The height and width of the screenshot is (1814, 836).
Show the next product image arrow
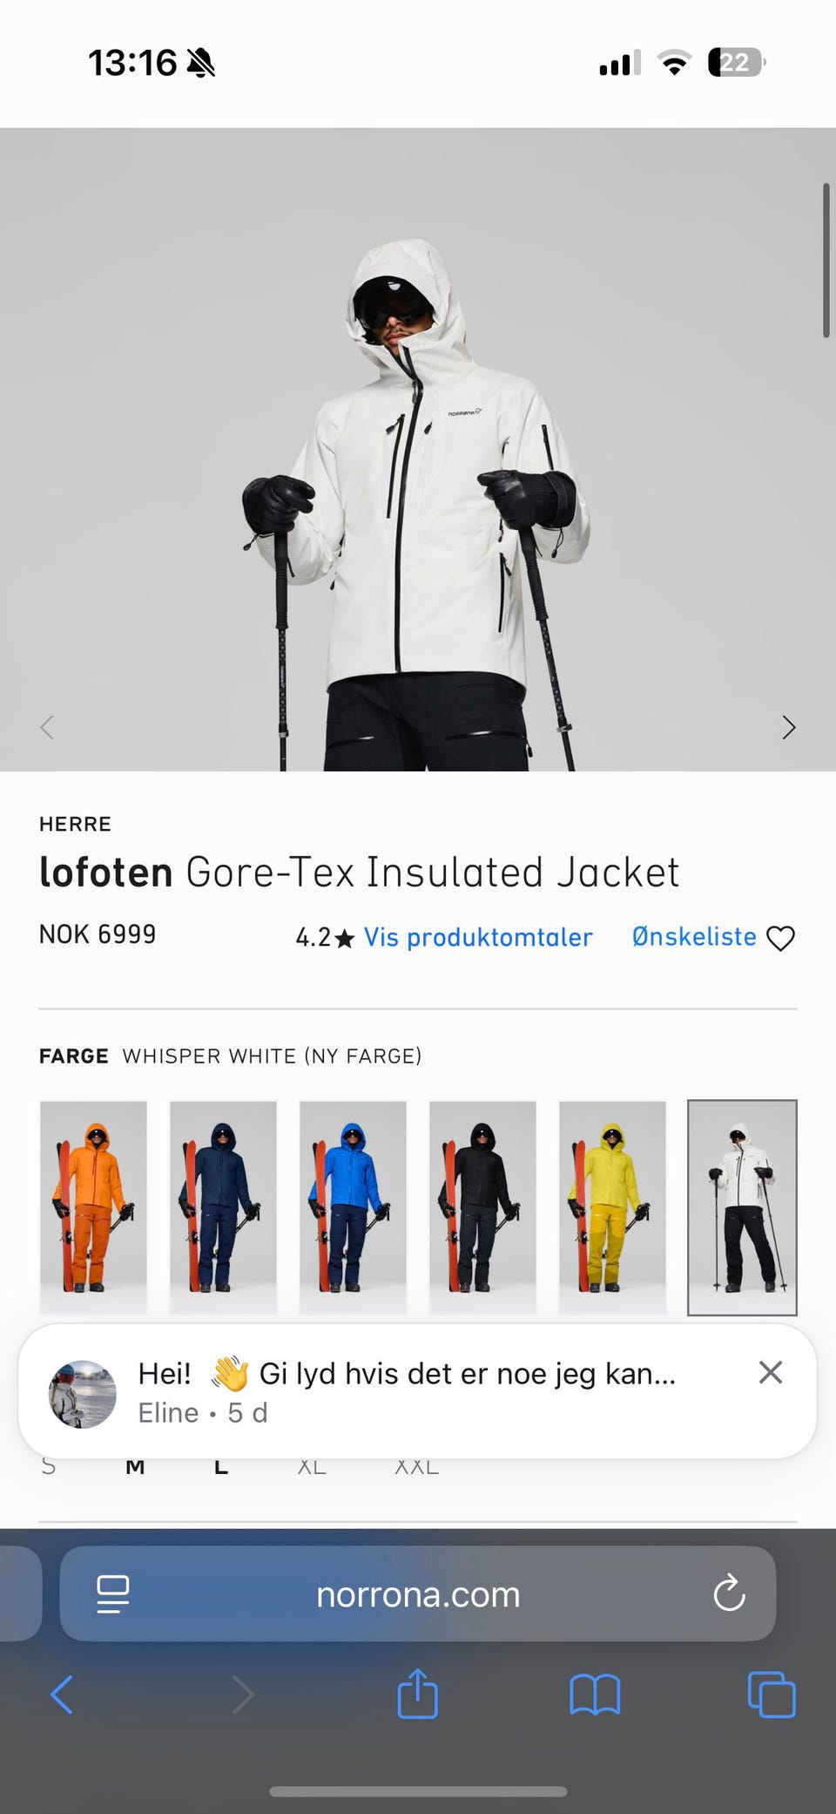click(789, 727)
